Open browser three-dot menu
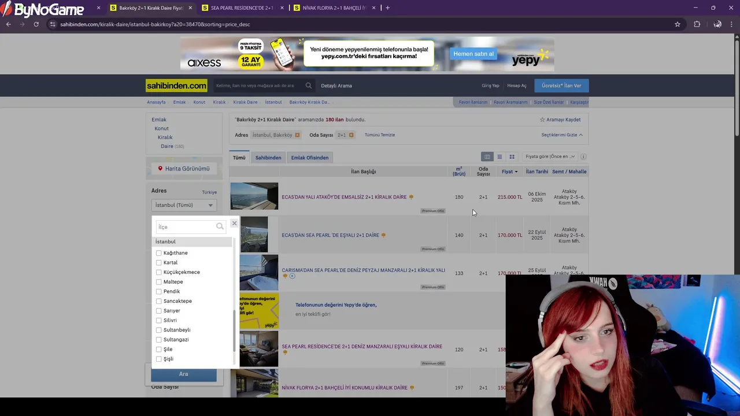Image resolution: width=740 pixels, height=416 pixels. [x=732, y=24]
